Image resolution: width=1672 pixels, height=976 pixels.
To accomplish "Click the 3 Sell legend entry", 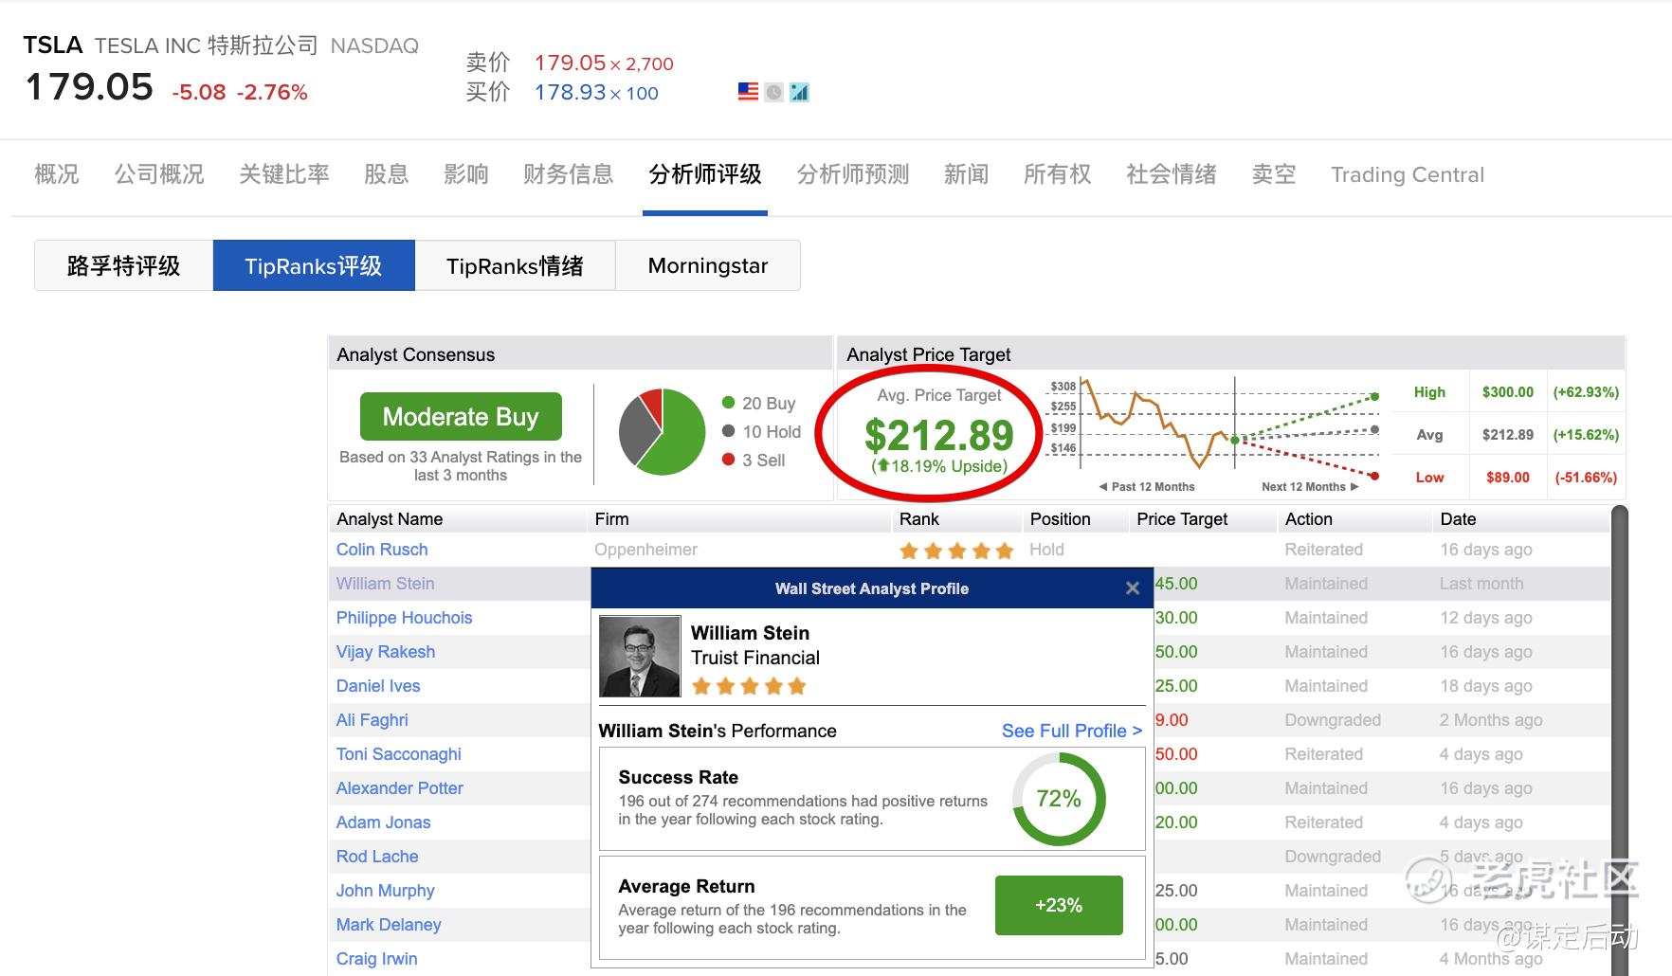I will (x=754, y=460).
